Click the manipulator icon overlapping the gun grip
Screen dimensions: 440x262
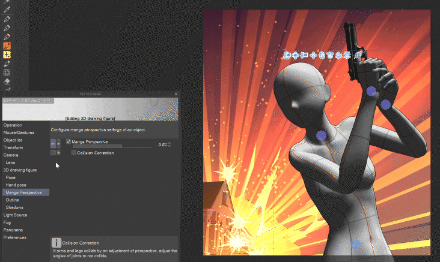tap(358, 55)
